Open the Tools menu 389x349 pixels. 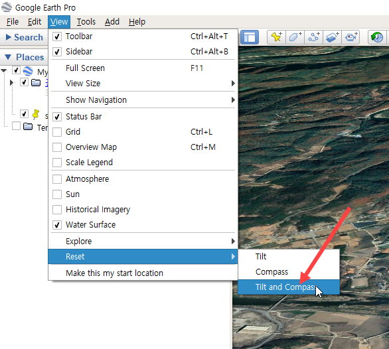[86, 22]
